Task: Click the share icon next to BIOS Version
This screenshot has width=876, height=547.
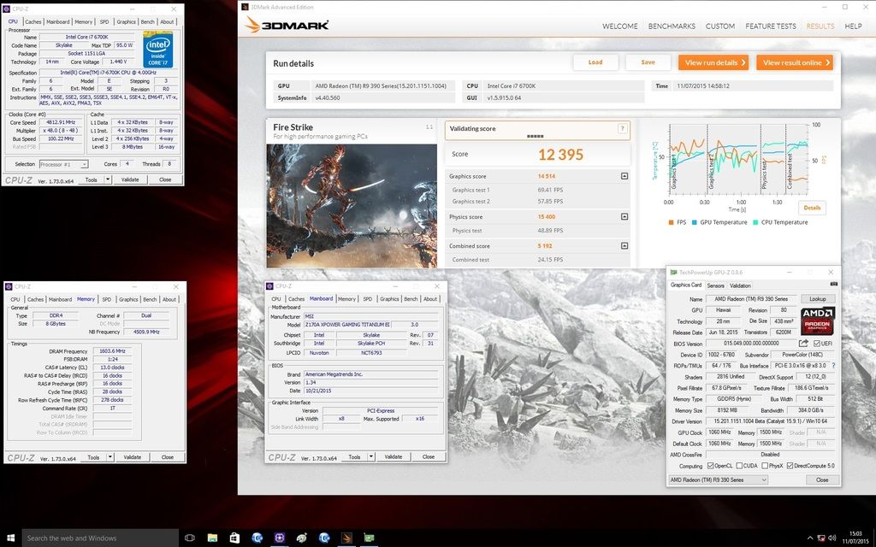Action: click(x=803, y=344)
